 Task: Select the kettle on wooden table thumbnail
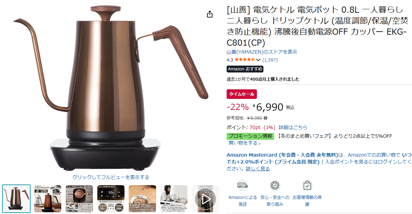[47, 199]
